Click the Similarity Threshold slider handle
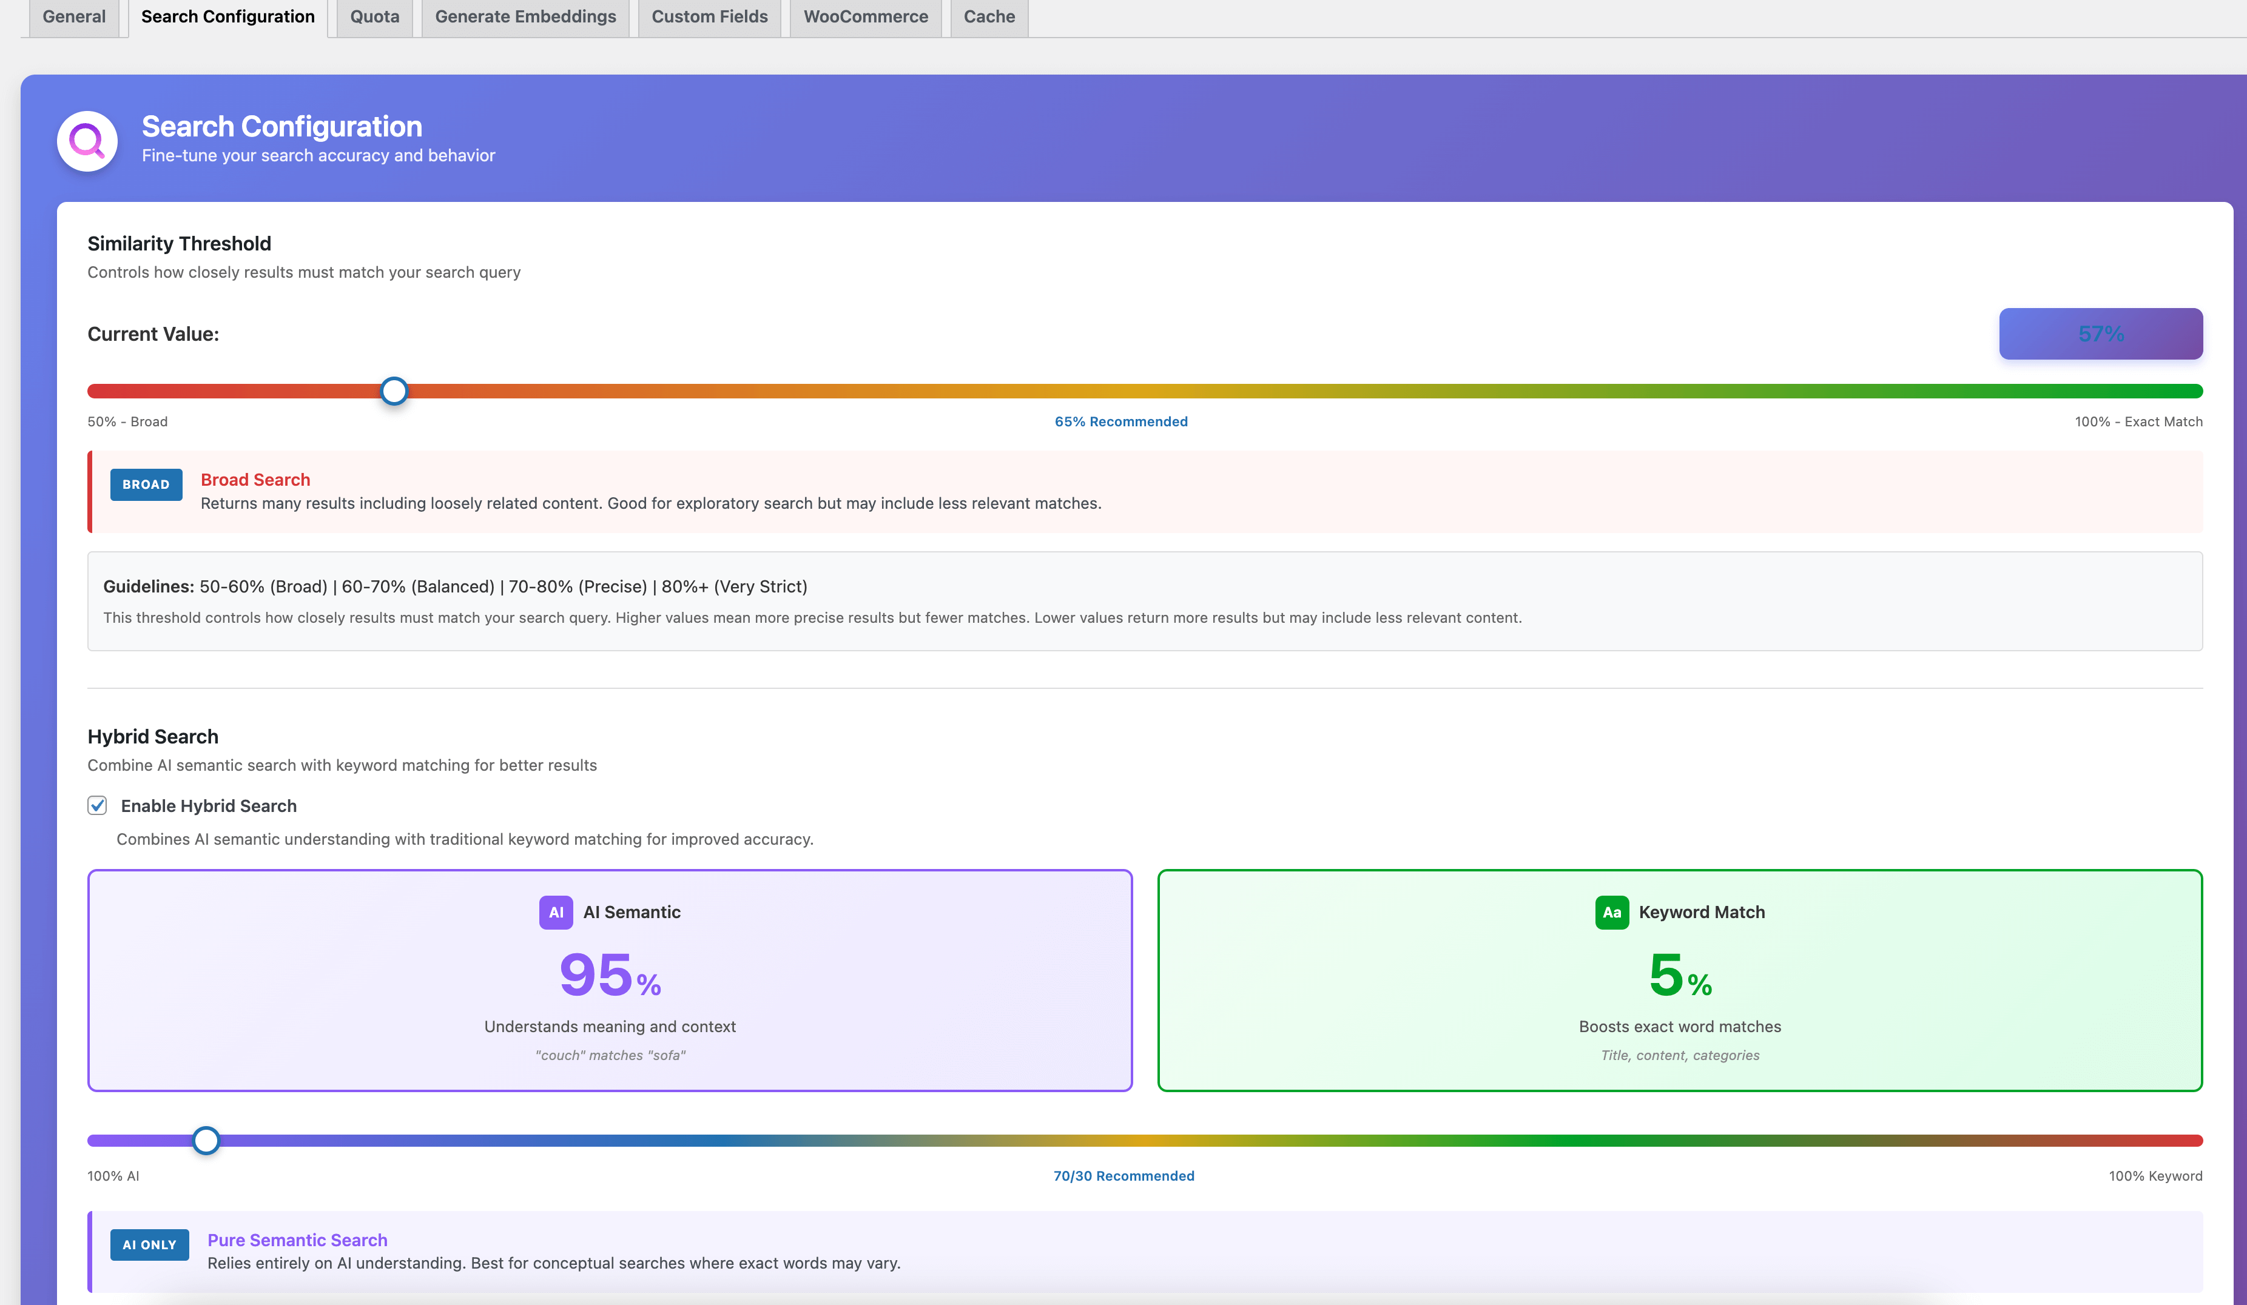The width and height of the screenshot is (2247, 1305). pyautogui.click(x=393, y=391)
